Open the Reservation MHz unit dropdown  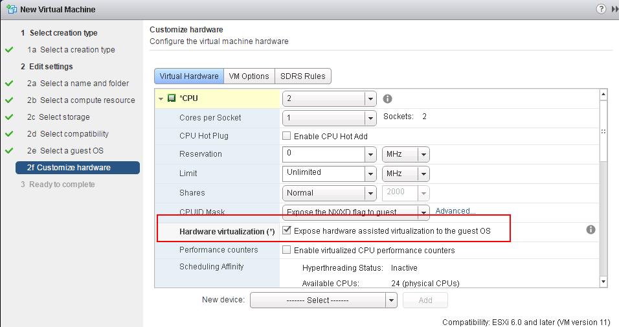(x=423, y=154)
